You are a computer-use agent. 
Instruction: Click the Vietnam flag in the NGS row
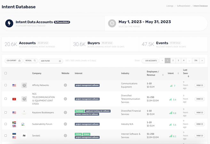tap(14, 99)
